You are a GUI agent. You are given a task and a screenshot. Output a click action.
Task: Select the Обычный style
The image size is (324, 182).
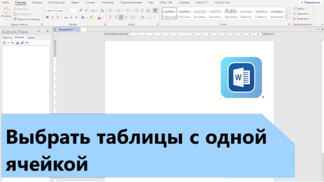169,13
